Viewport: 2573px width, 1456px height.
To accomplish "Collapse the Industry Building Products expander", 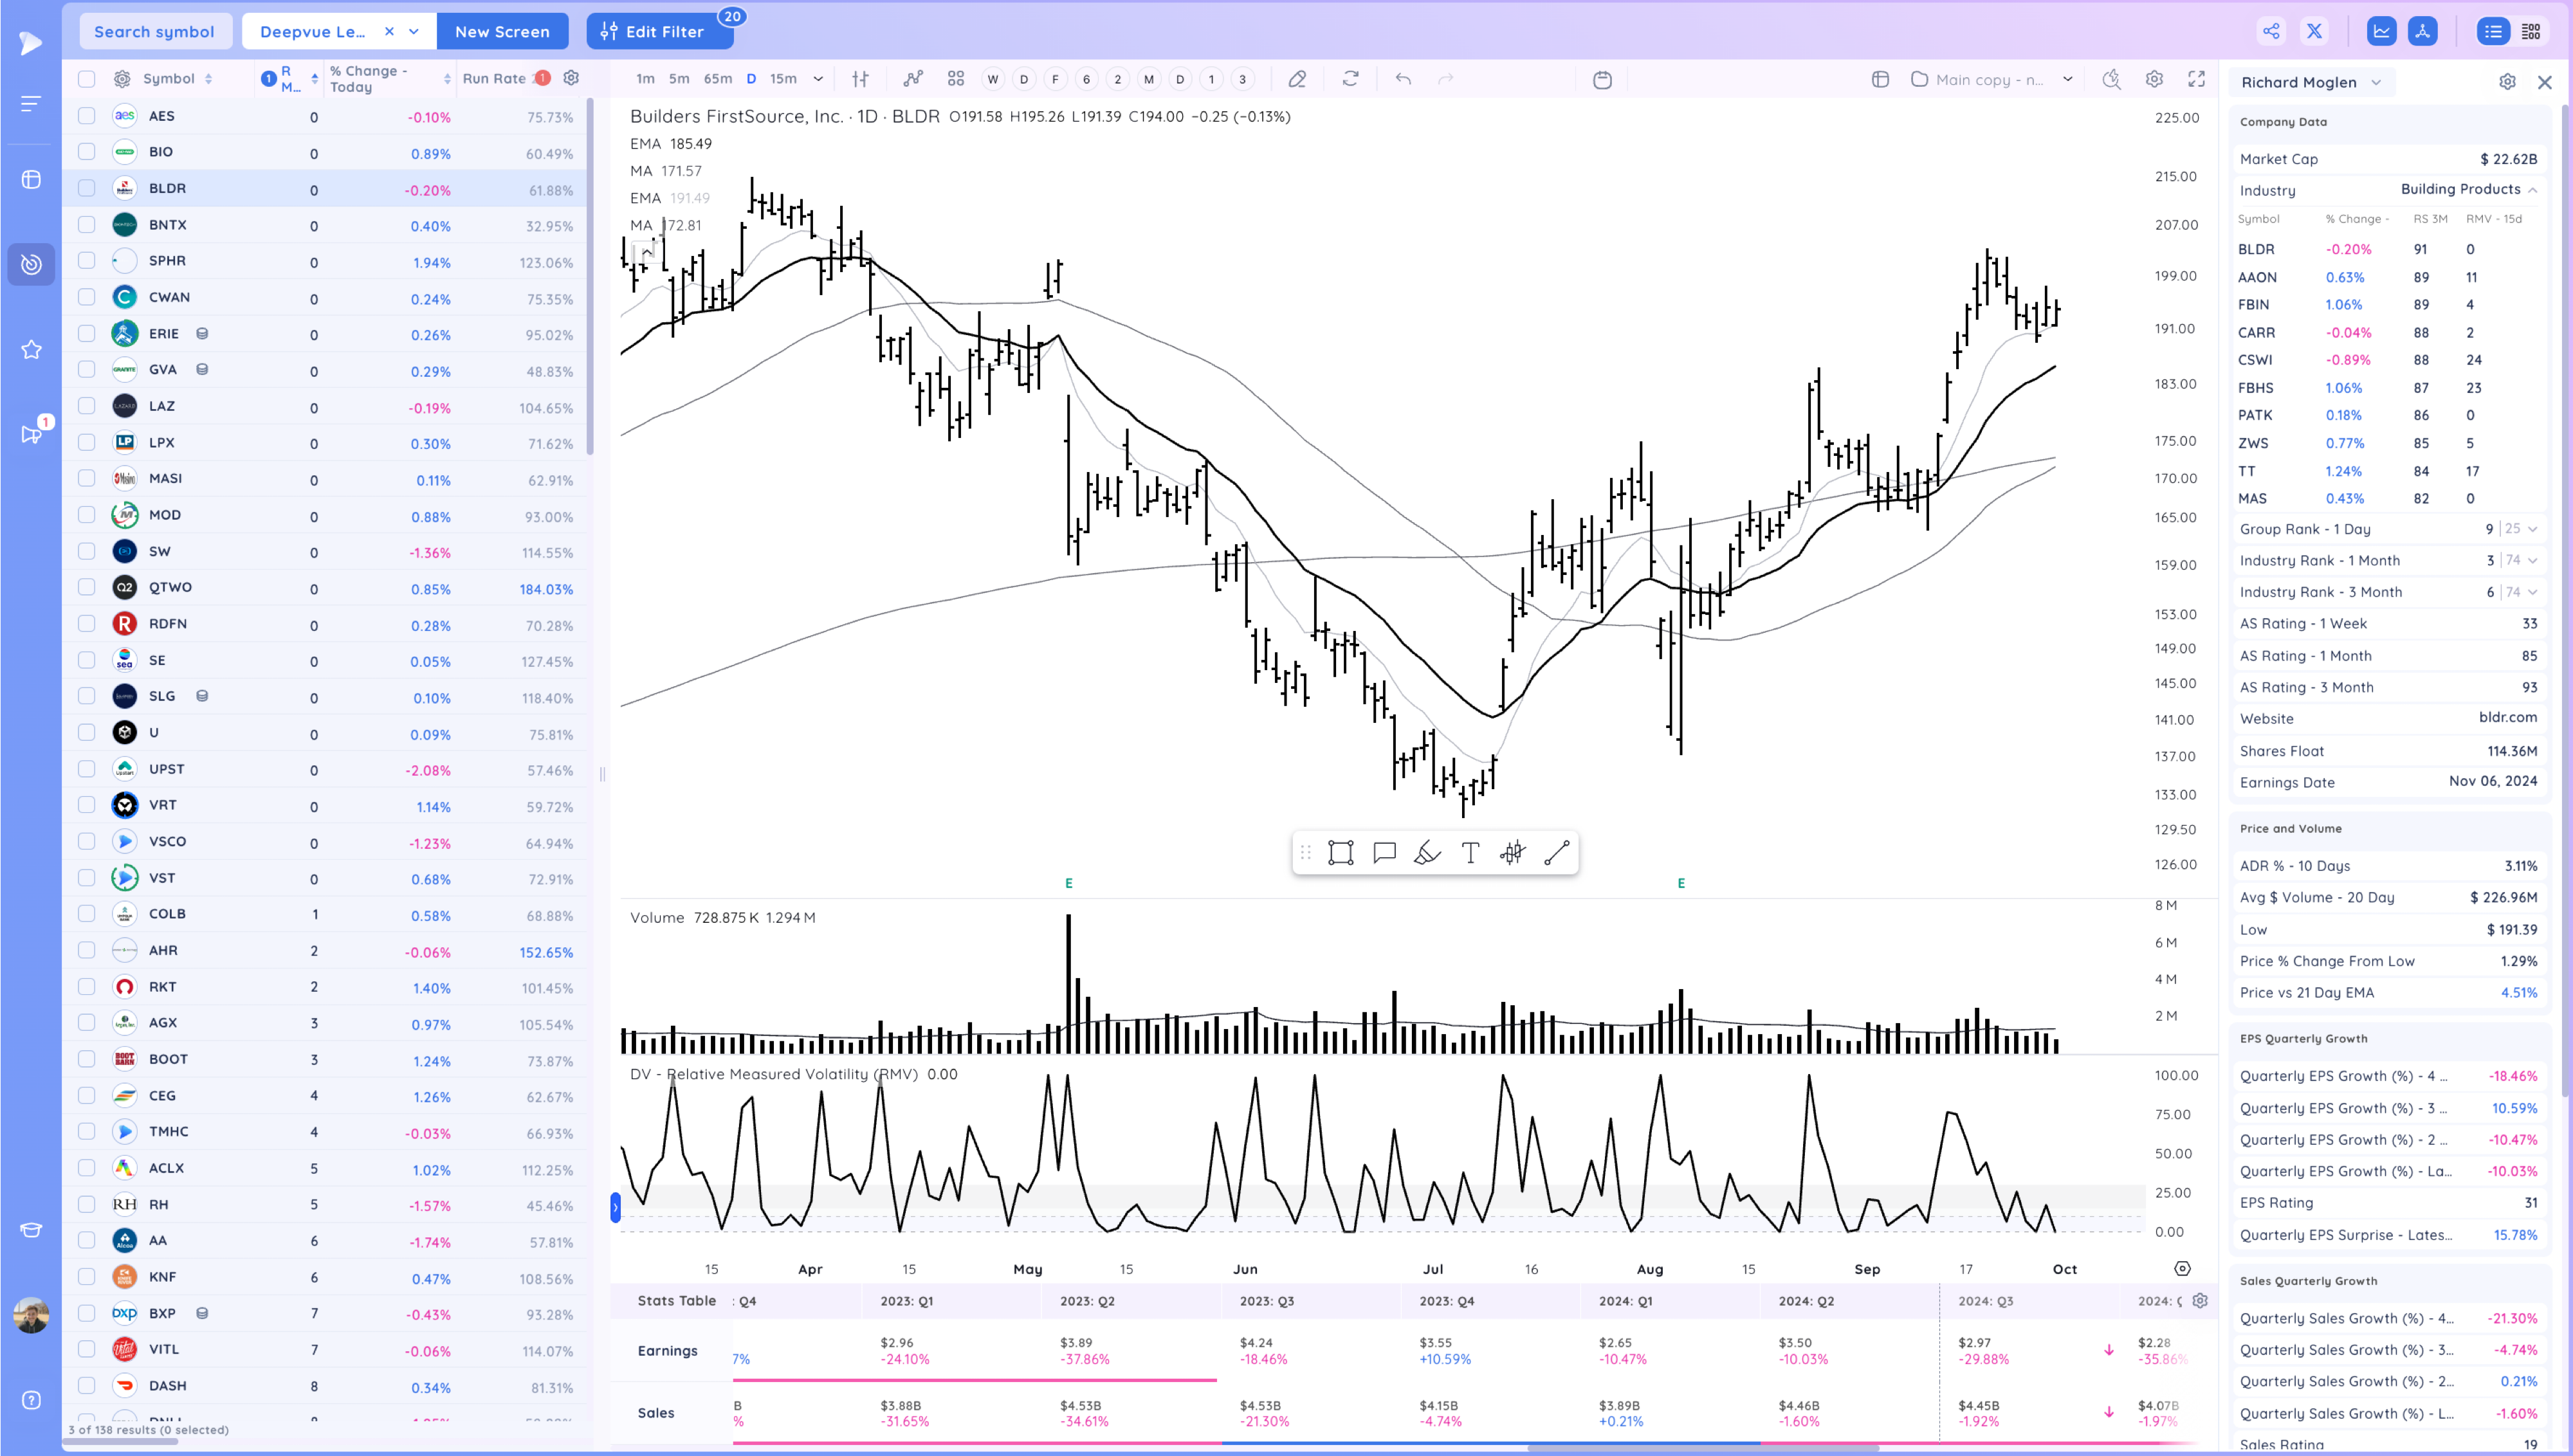I will pyautogui.click(x=2533, y=189).
